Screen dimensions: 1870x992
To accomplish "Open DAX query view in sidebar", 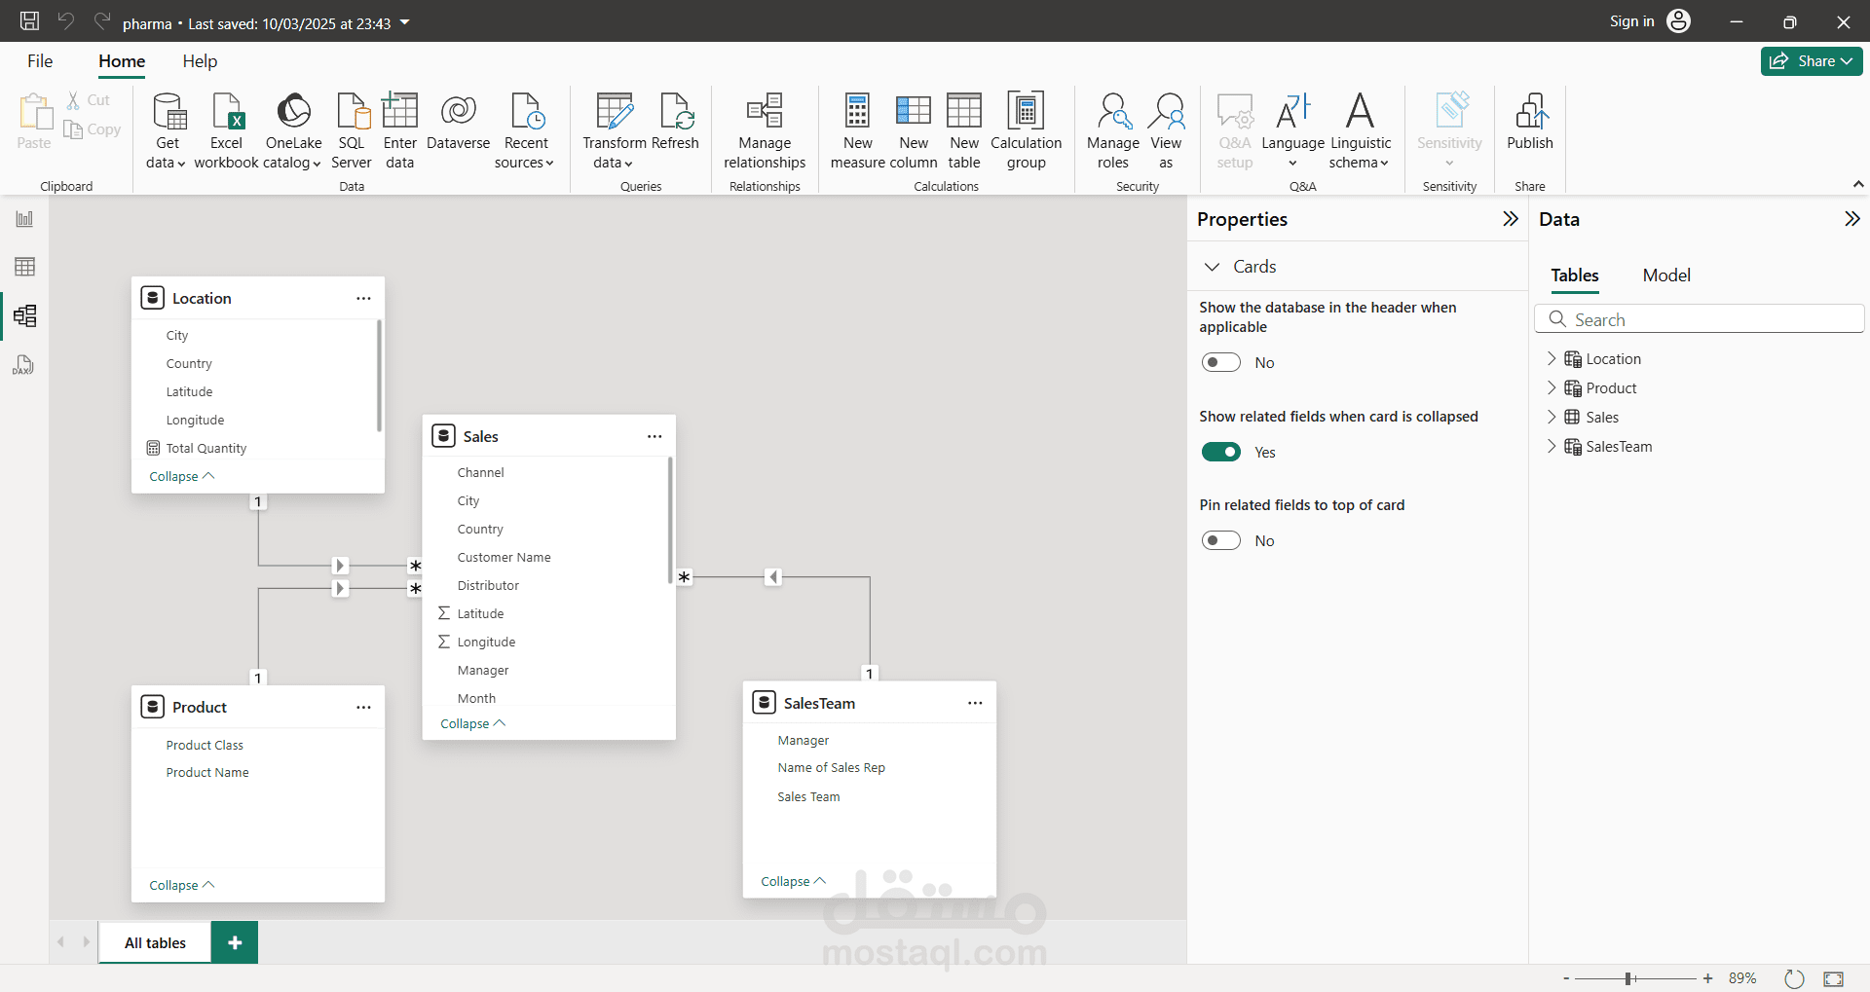I will (x=24, y=365).
